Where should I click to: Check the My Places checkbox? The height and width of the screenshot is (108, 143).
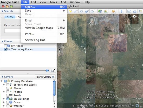click(5, 46)
